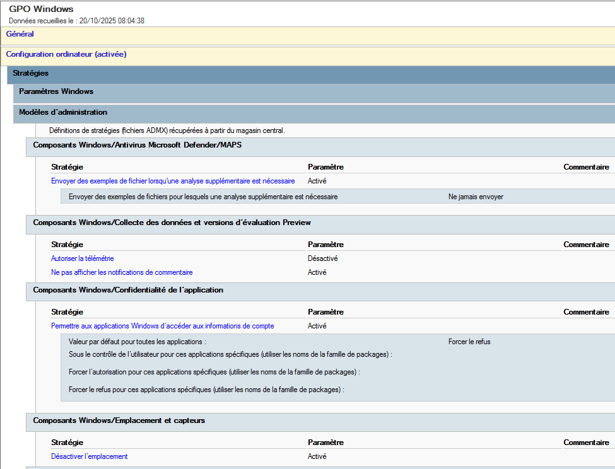
Task: Collapse Confidentialité de l'application group
Action: pos(128,290)
